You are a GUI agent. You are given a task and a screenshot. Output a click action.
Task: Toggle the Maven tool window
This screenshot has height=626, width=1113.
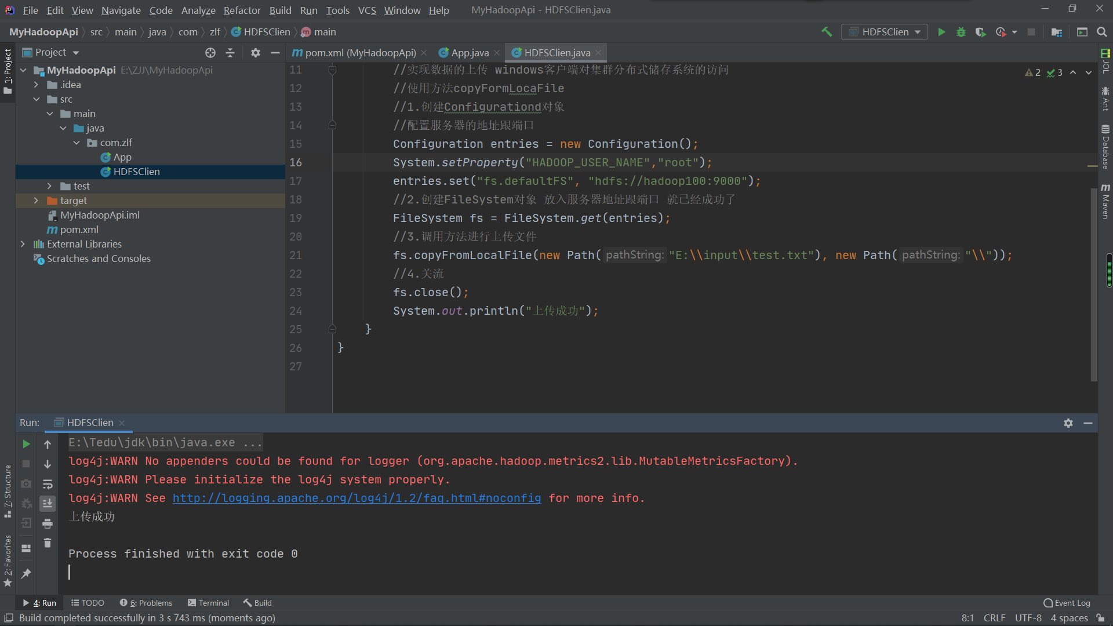point(1105,201)
